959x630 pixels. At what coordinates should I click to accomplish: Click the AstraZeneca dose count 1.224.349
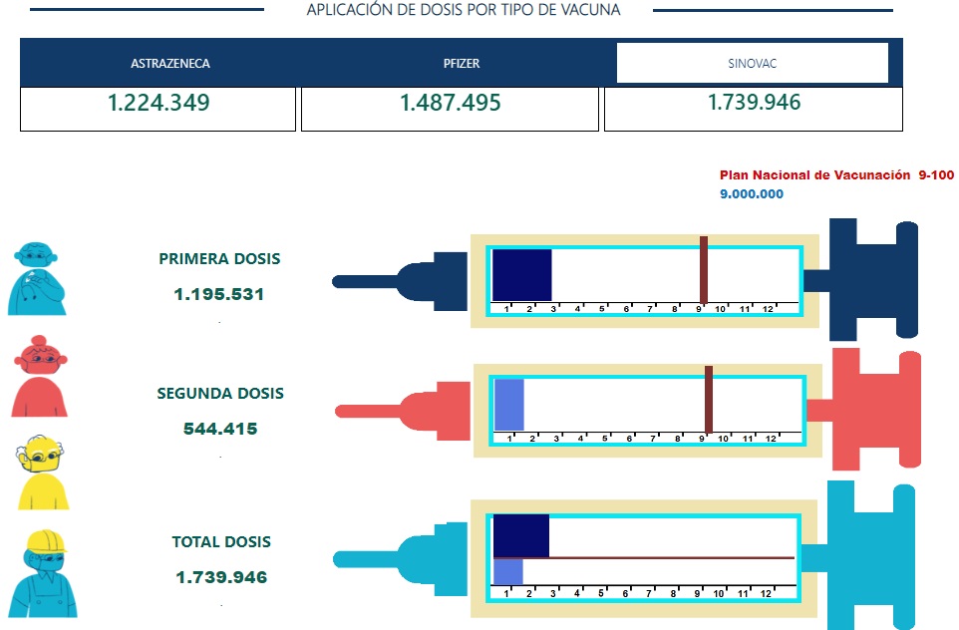tap(158, 102)
